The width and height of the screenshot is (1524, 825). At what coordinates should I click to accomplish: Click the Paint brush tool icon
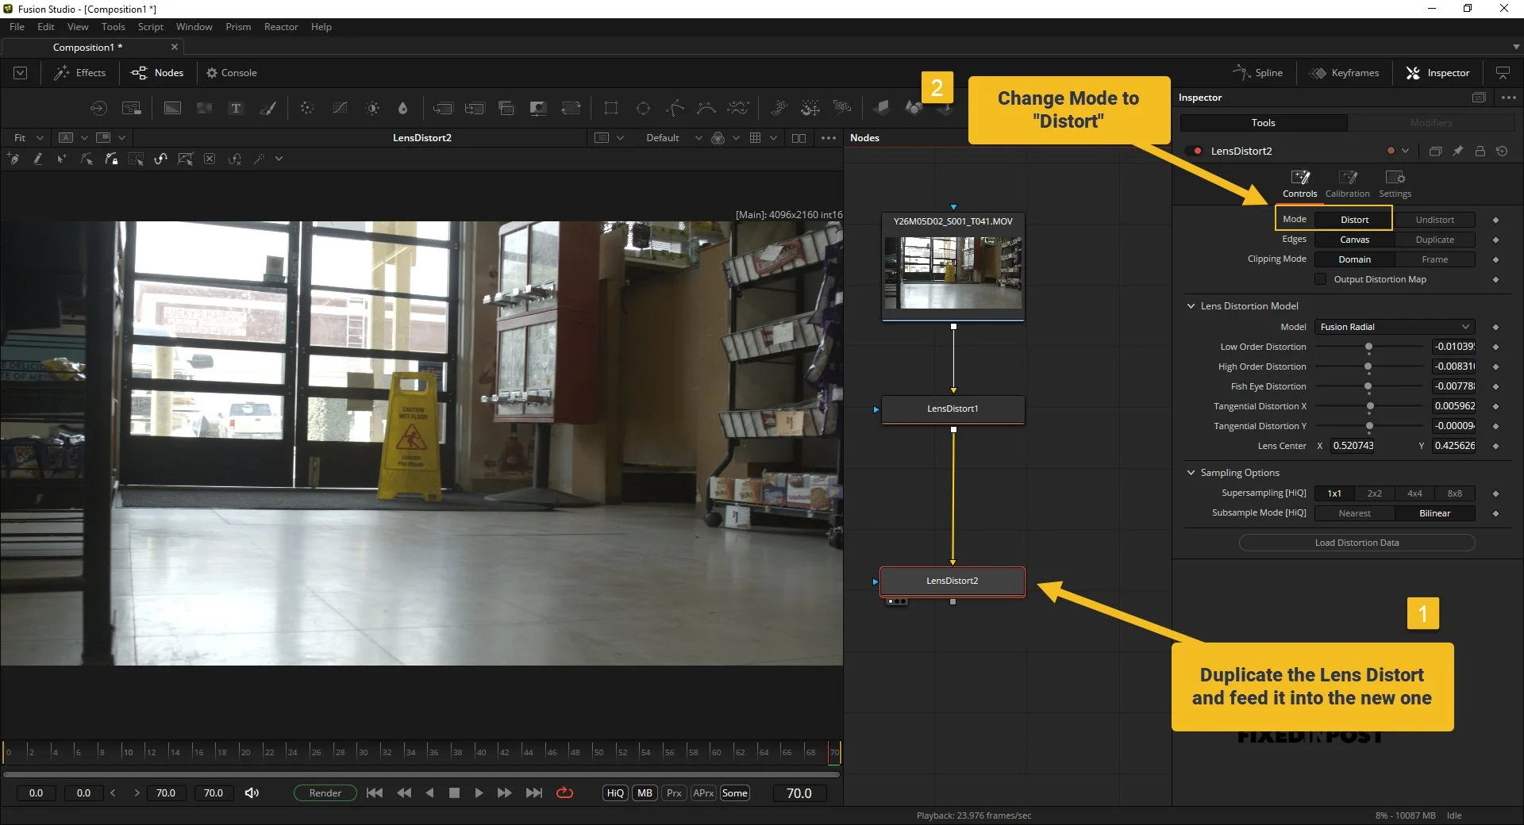click(268, 109)
